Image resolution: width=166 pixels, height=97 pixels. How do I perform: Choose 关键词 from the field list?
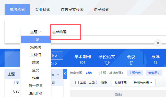click(x=36, y=55)
